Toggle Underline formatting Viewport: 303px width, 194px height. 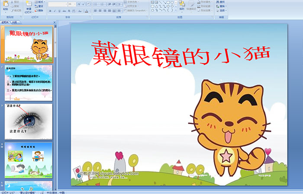pos(59,11)
